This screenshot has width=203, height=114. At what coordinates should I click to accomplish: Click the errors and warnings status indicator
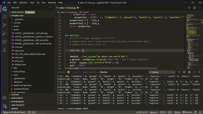(32, 112)
